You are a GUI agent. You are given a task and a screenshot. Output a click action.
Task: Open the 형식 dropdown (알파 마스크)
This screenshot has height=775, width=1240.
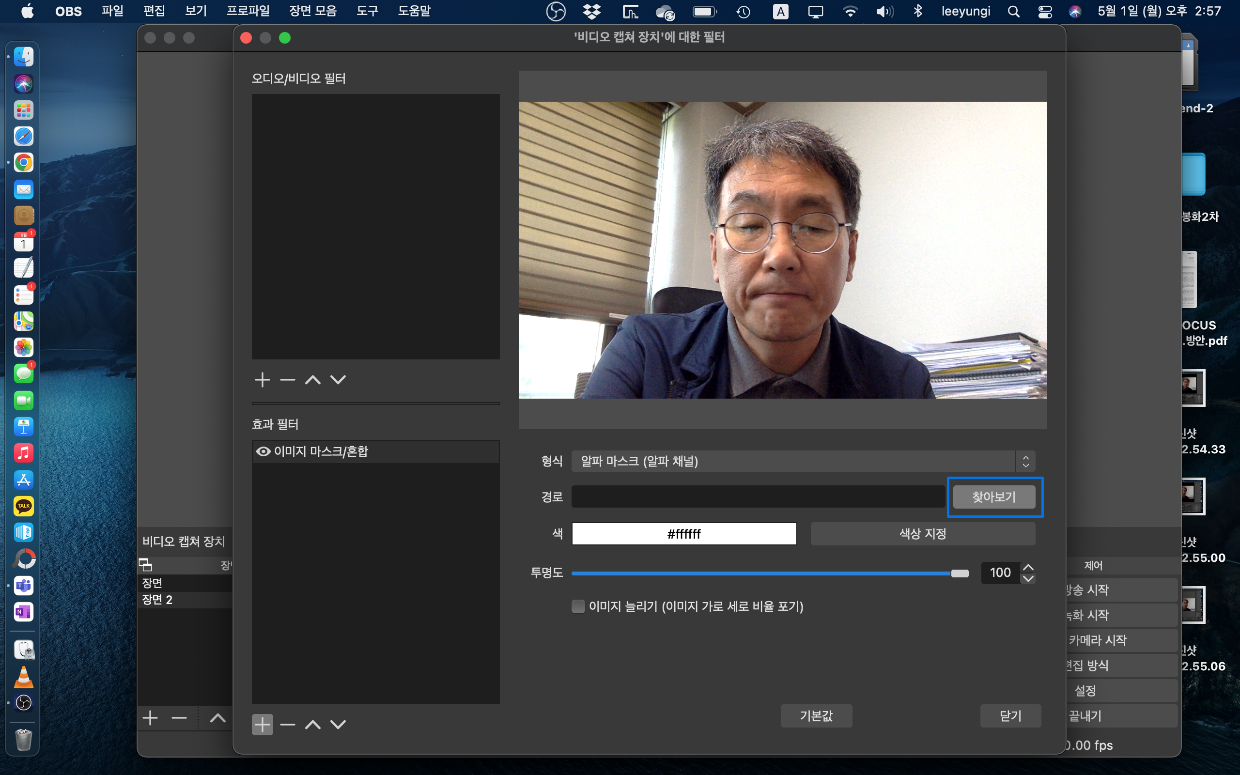pyautogui.click(x=803, y=461)
